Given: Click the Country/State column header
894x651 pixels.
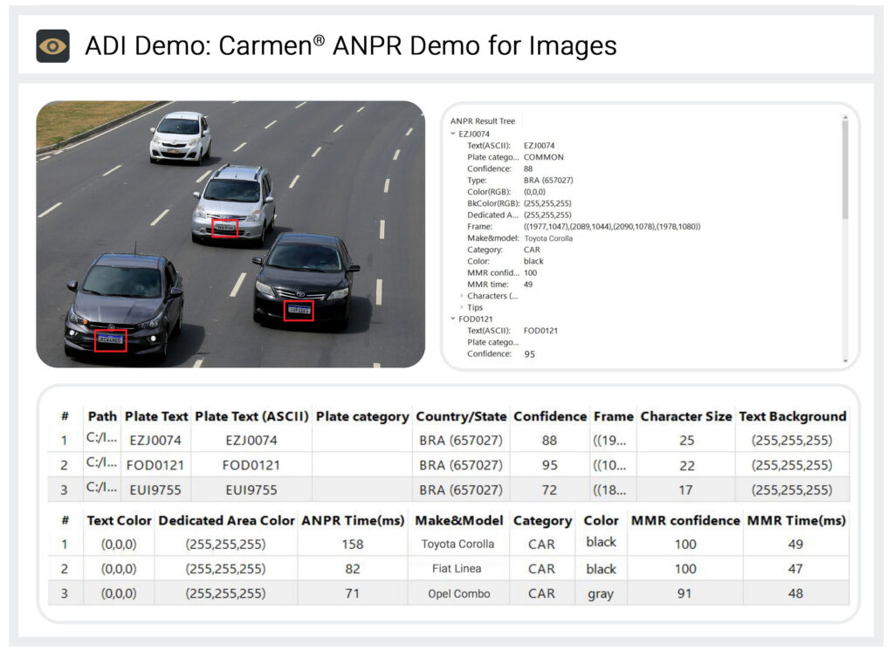Looking at the screenshot, I should coord(461,416).
